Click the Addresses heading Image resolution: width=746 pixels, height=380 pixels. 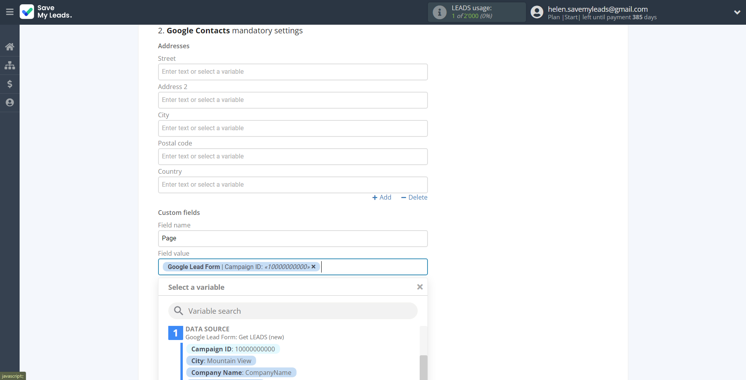(x=174, y=46)
